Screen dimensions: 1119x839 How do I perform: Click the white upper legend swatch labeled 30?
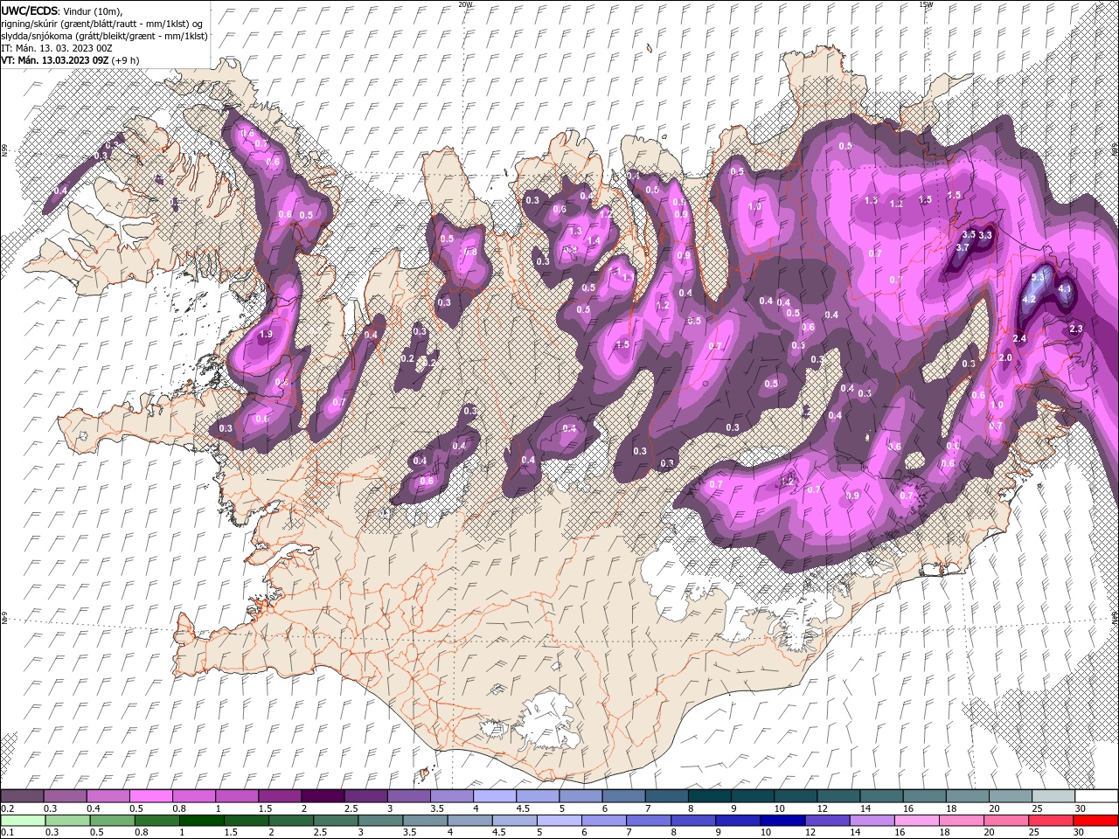[1097, 796]
